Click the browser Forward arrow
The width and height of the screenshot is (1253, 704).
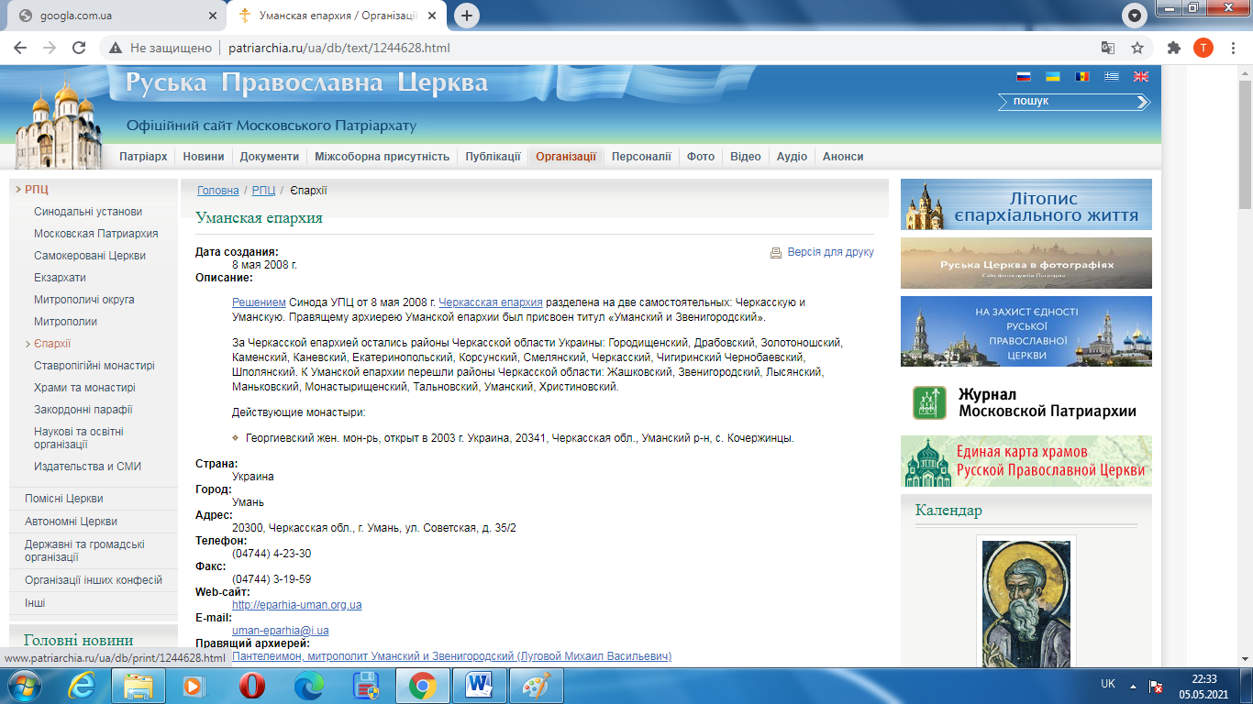click(50, 48)
